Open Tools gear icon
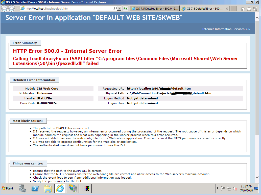The height and width of the screenshot is (195, 261). pos(255,9)
